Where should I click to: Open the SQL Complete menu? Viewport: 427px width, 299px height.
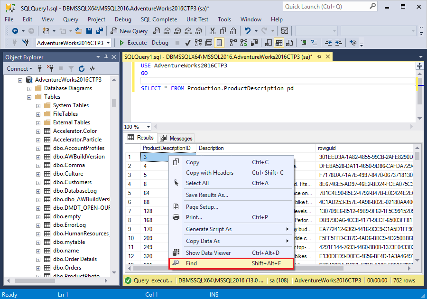click(x=159, y=19)
